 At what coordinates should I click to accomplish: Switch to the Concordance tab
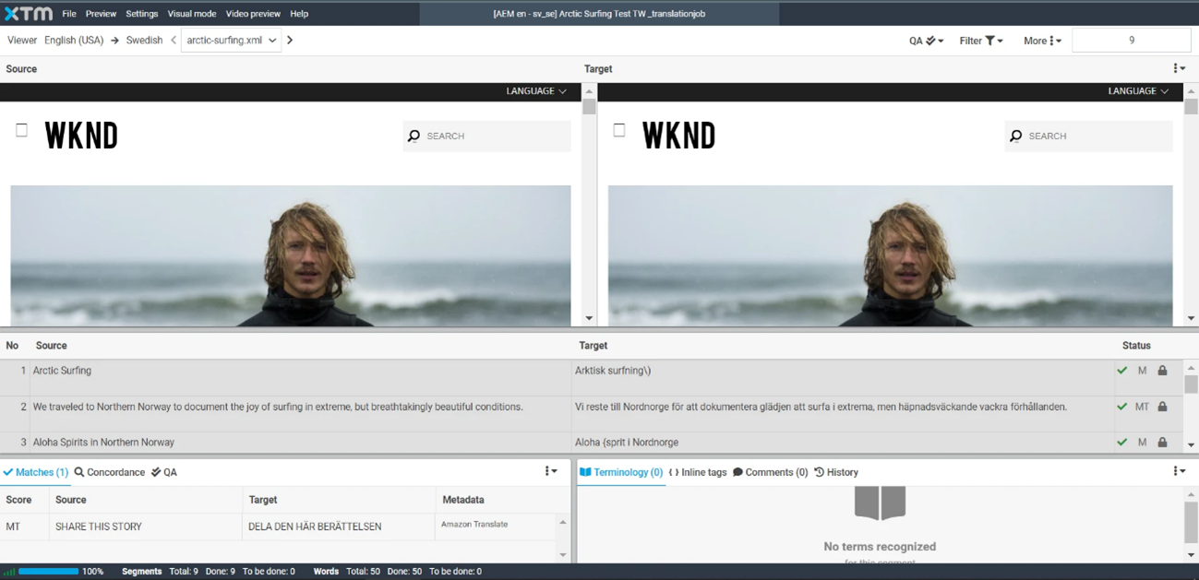point(110,472)
